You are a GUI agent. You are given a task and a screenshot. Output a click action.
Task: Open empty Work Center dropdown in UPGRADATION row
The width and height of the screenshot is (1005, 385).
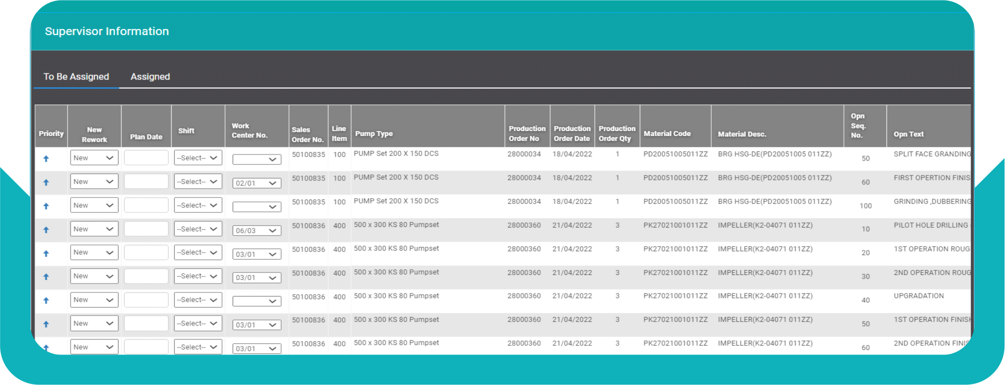pyautogui.click(x=257, y=301)
